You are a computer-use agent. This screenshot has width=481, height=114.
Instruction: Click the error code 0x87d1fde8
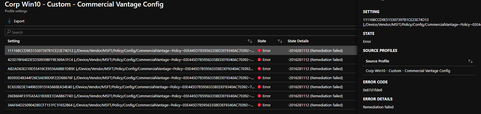click(x=372, y=90)
